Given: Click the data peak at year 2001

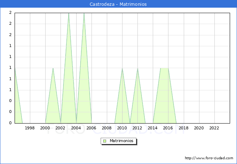Looking at the screenshot, I should coord(53,68).
